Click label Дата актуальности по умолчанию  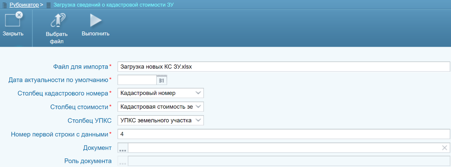[x=58, y=80]
